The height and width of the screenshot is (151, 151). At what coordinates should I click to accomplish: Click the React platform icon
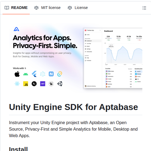pos(17,84)
